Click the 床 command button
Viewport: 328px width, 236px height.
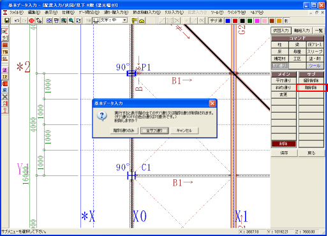[280, 52]
